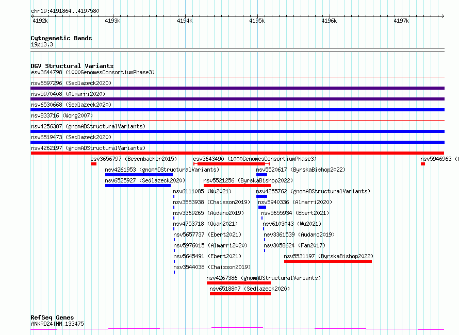This screenshot has width=459, height=335.
Task: Click the chr19:4191864..4197580 coordinates text
Action: point(65,11)
